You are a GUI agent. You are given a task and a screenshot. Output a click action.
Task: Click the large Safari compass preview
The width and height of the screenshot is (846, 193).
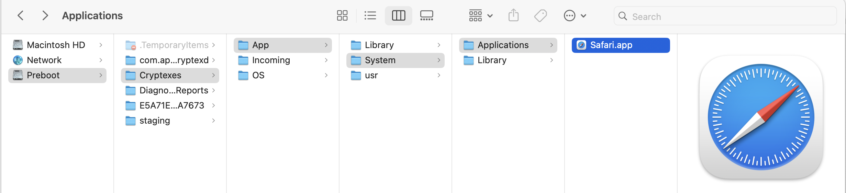pyautogui.click(x=761, y=117)
